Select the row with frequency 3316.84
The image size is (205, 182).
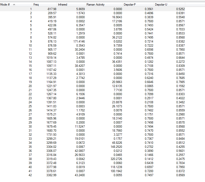(x=92, y=155)
